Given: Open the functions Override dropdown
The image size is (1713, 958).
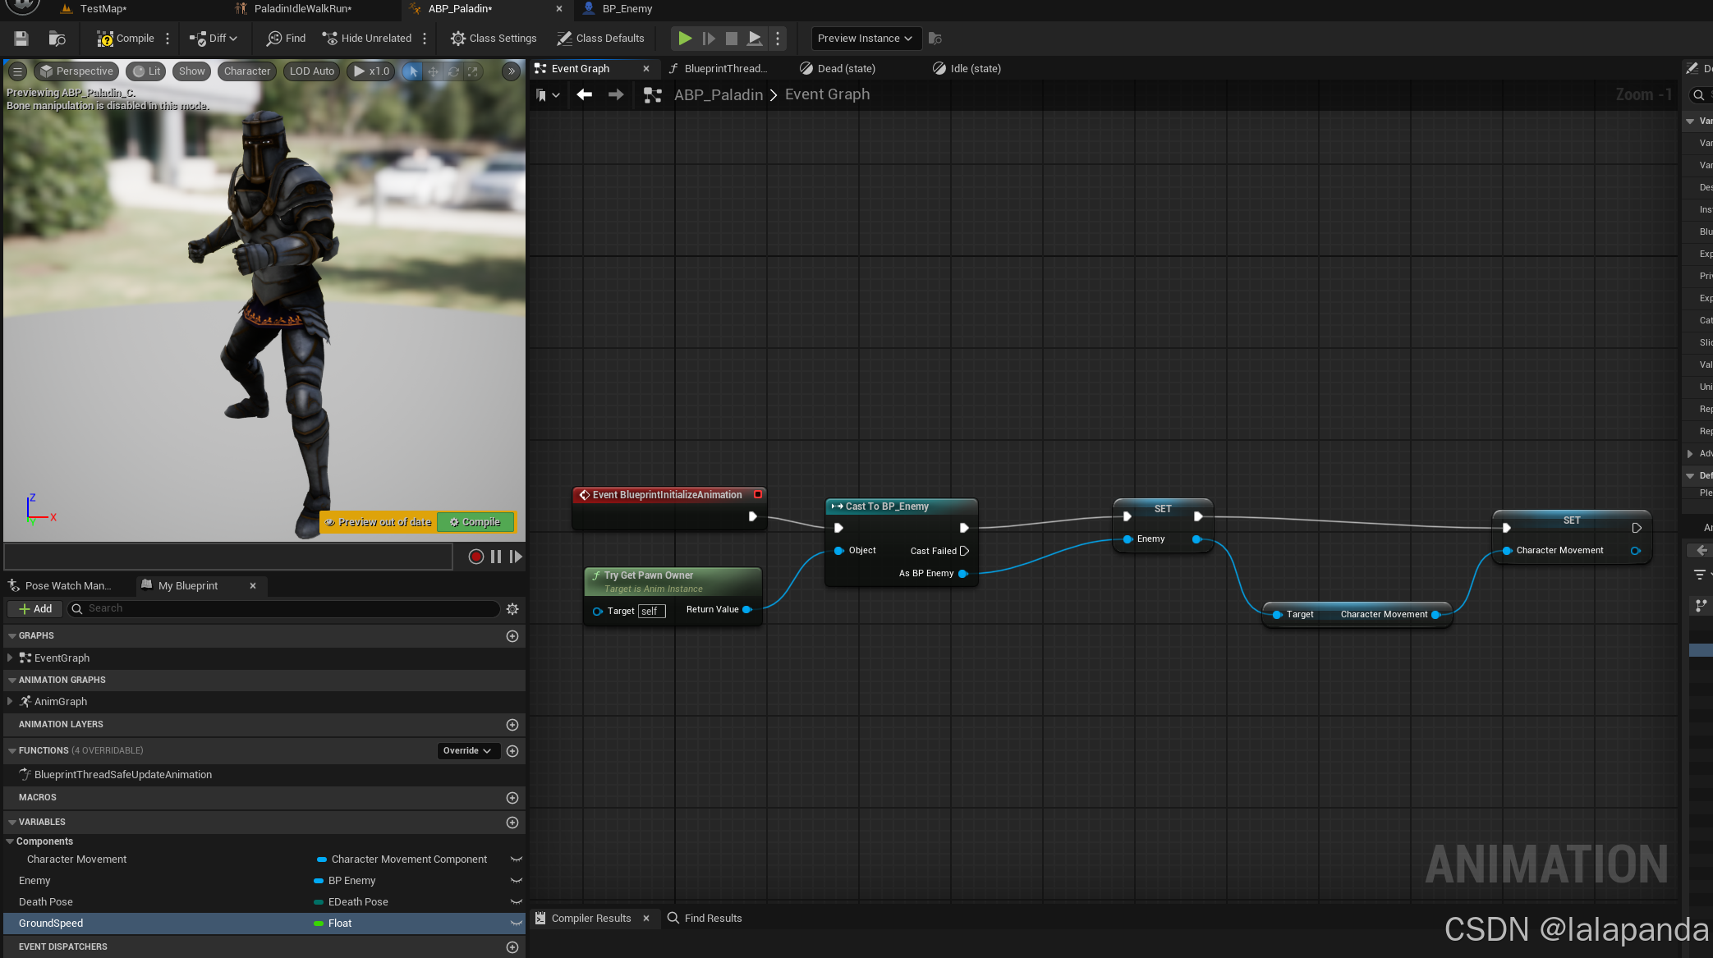Looking at the screenshot, I should point(467,751).
